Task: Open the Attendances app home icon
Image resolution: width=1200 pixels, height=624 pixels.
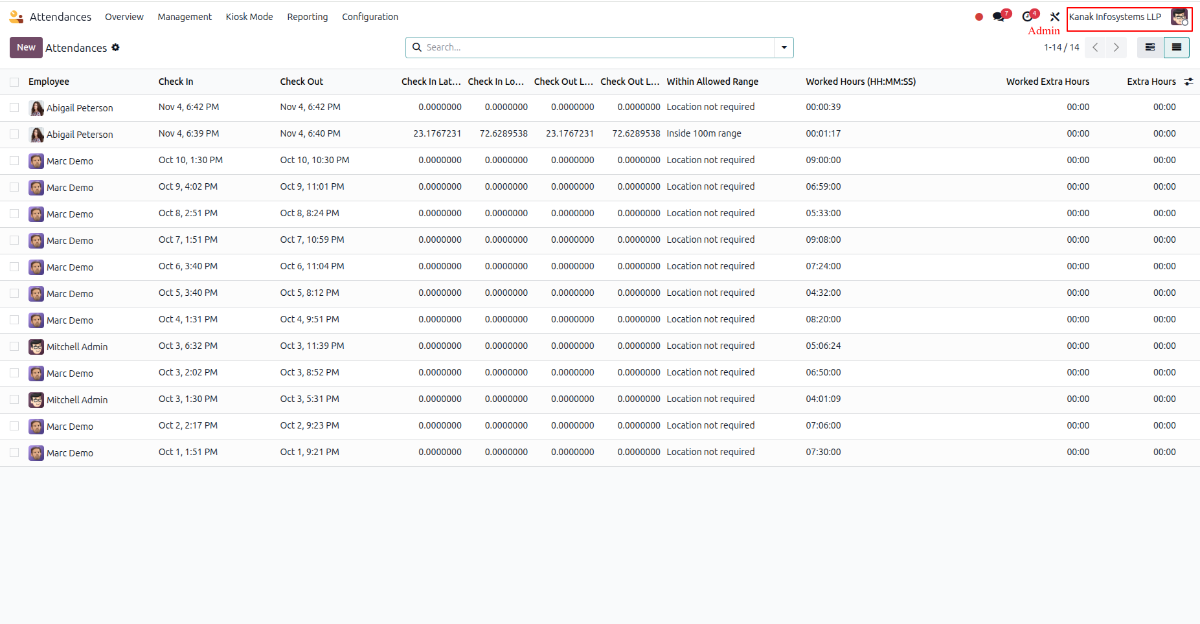Action: tap(16, 17)
